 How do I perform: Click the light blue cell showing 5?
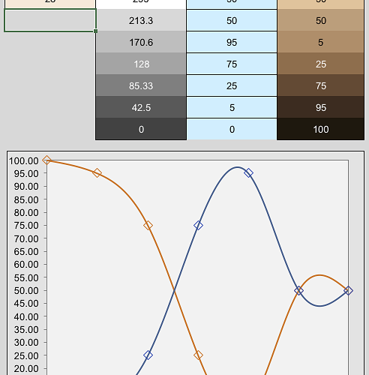point(232,107)
